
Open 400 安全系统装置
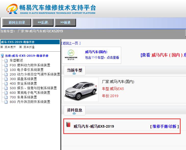tap(23, 84)
